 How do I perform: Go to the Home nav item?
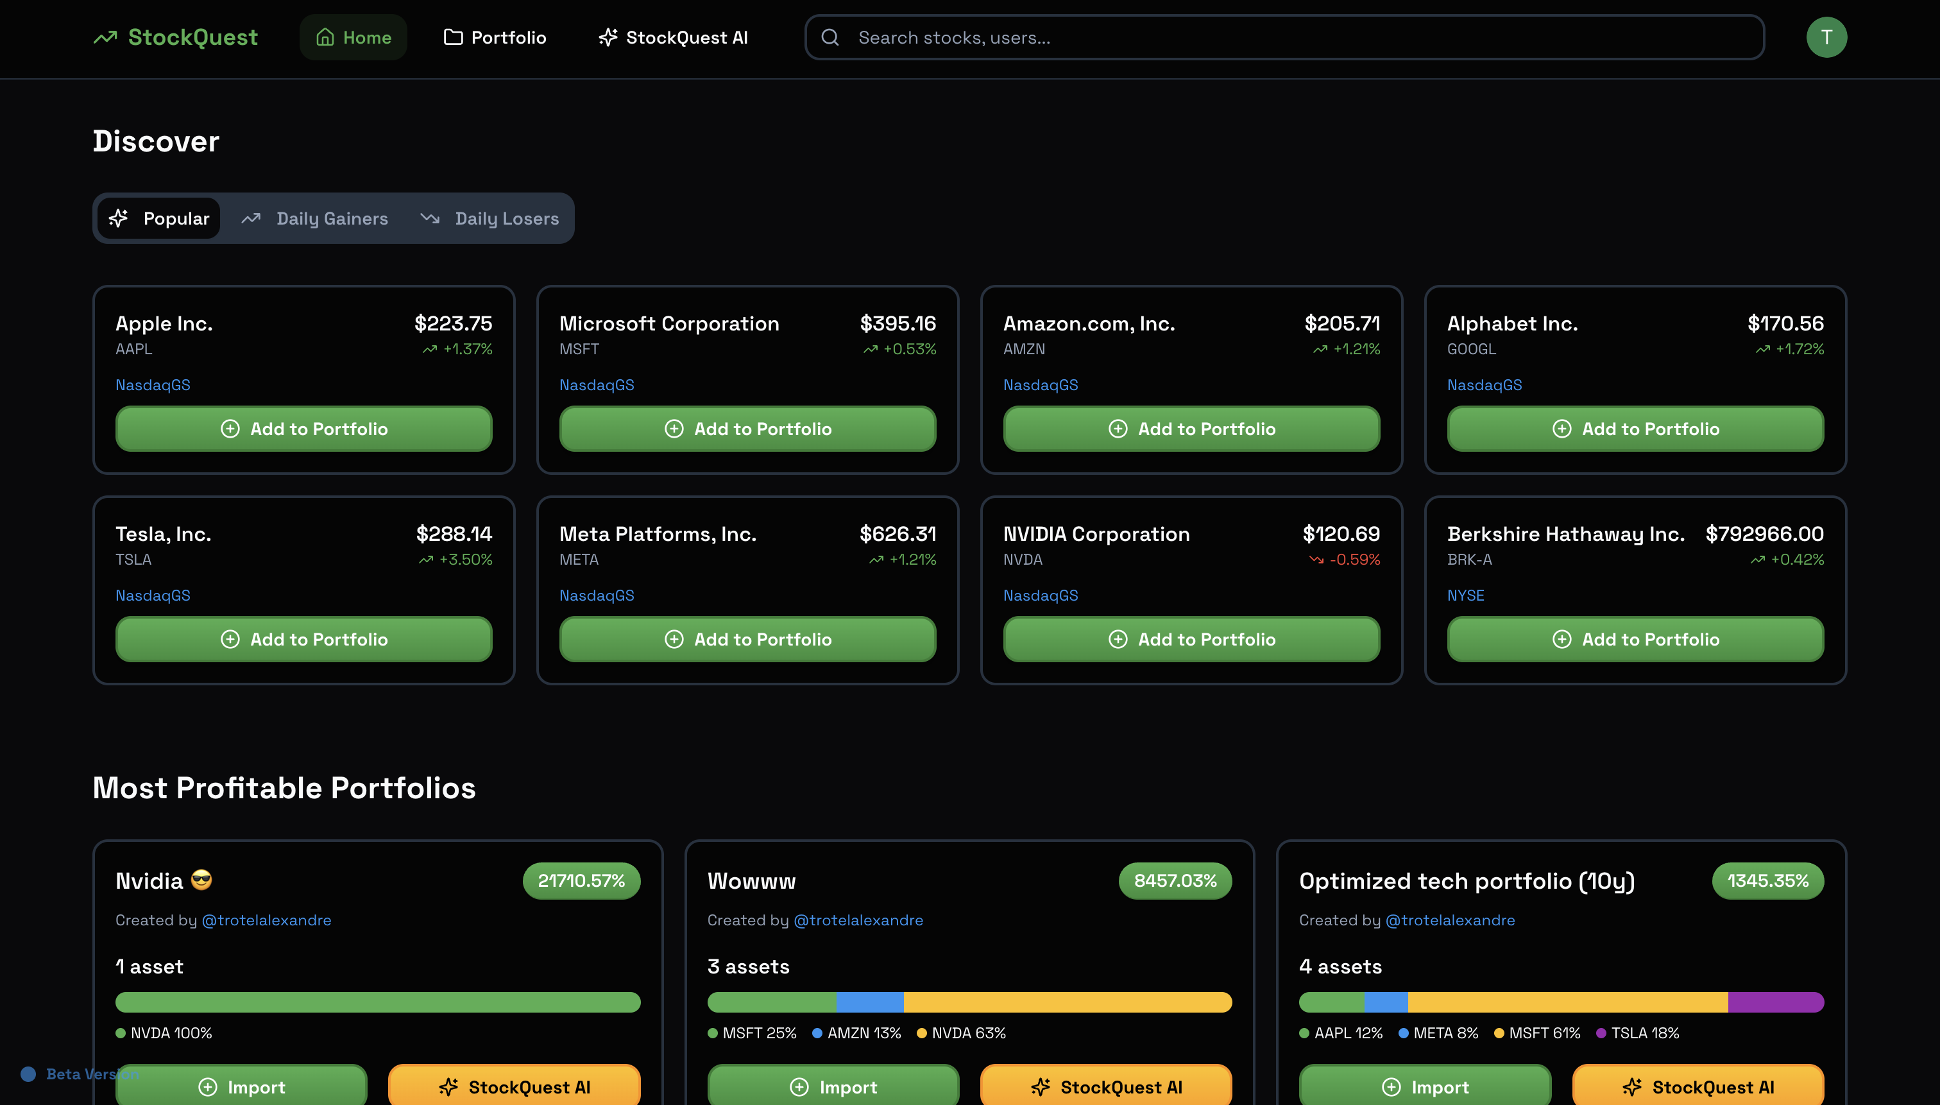point(353,37)
